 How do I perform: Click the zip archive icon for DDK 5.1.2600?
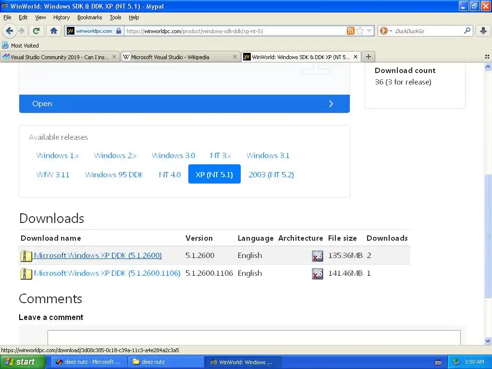pyautogui.click(x=26, y=256)
